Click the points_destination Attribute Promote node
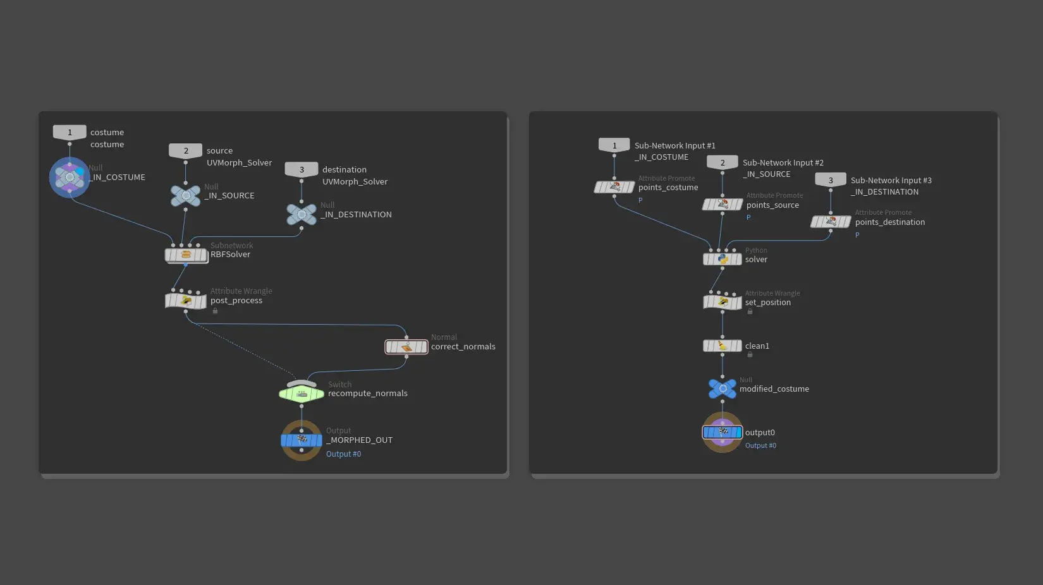The width and height of the screenshot is (1043, 585). coord(831,222)
